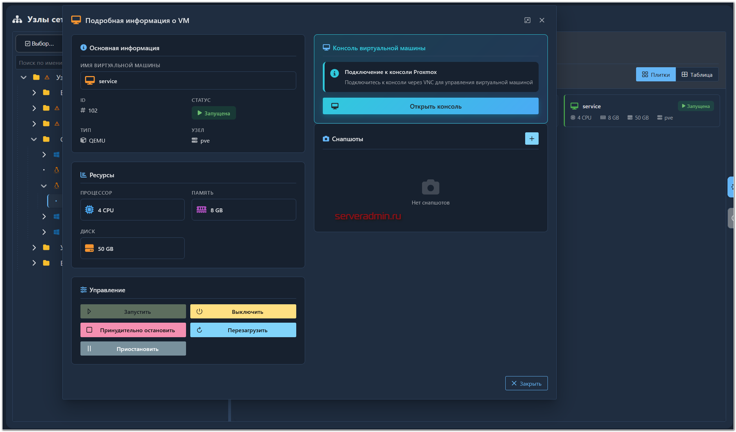Collapse the top-level tree folder chevron
The height and width of the screenshot is (432, 736).
tap(24, 77)
